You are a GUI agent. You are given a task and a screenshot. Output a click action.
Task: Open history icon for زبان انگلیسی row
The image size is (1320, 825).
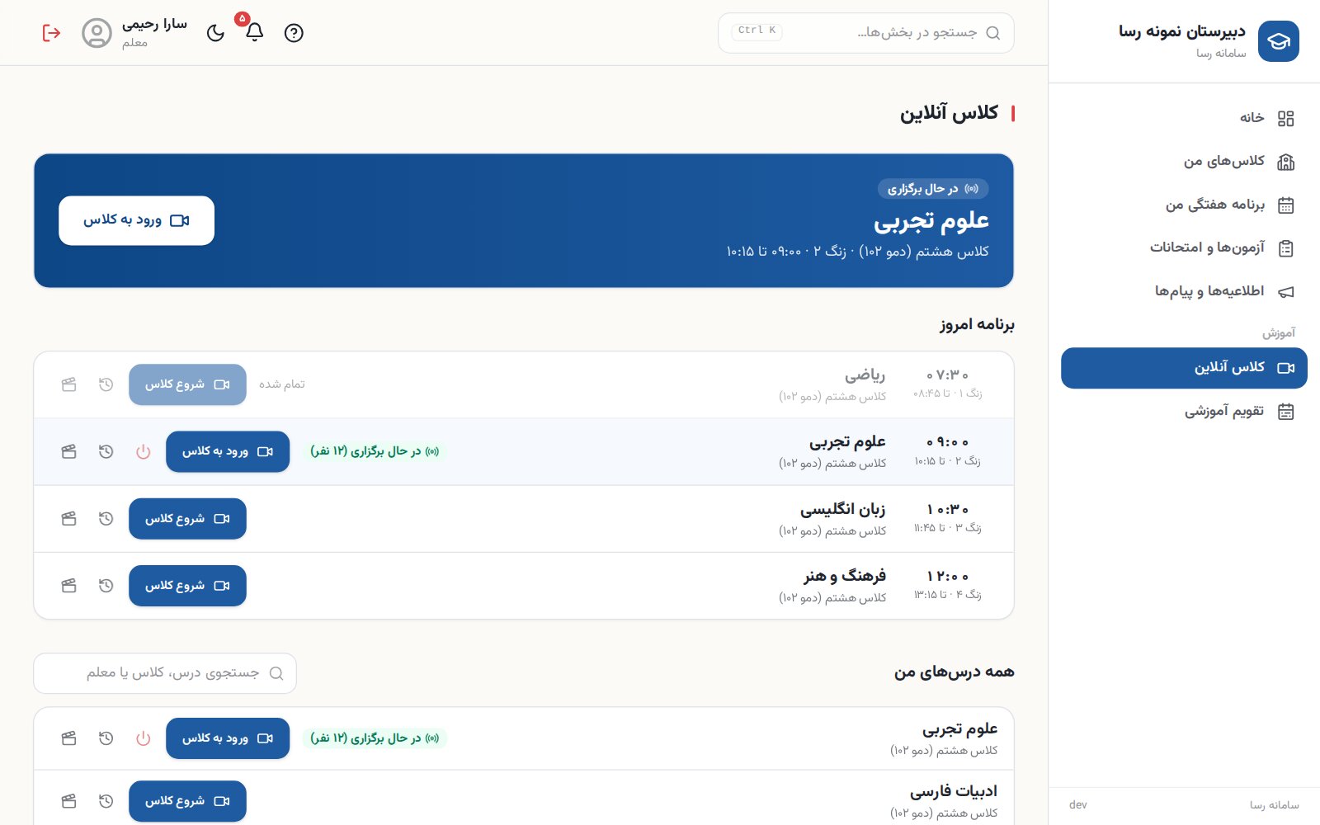pos(106,519)
